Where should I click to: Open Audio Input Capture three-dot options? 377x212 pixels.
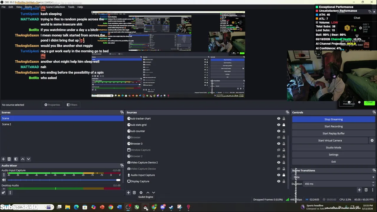click(4, 175)
